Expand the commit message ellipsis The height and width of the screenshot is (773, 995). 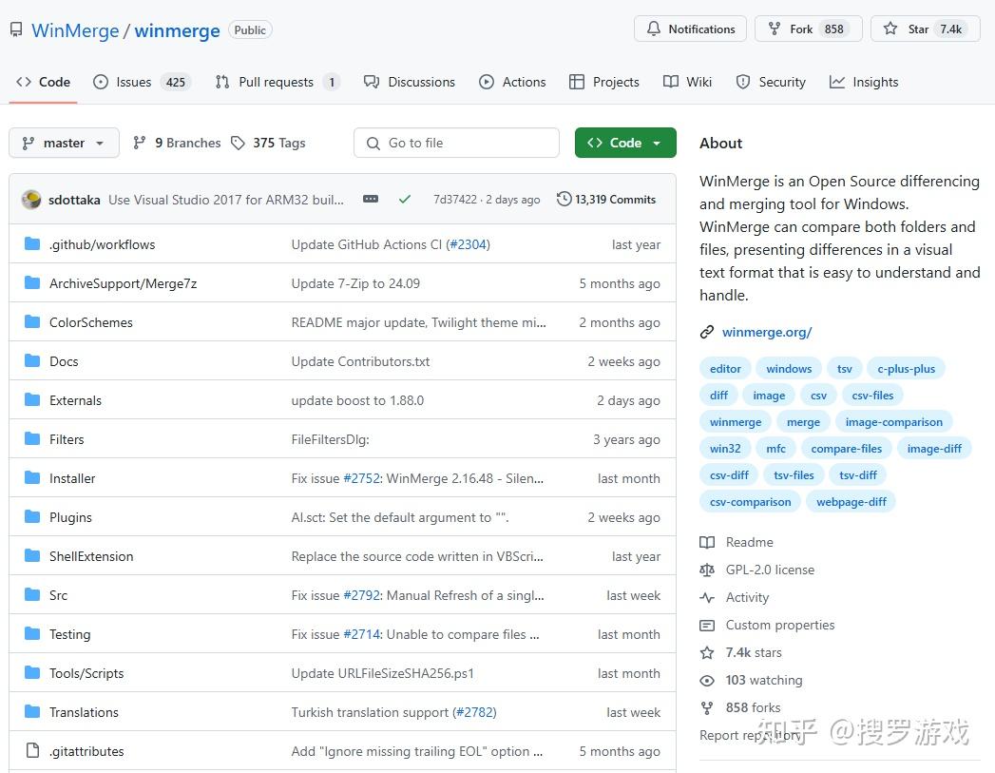coord(371,200)
